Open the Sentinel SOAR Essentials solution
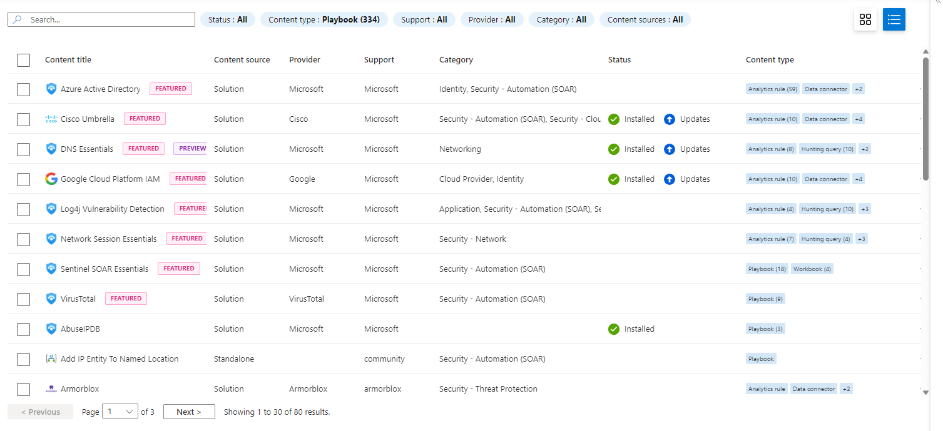This screenshot has height=431, width=943. pyautogui.click(x=104, y=269)
